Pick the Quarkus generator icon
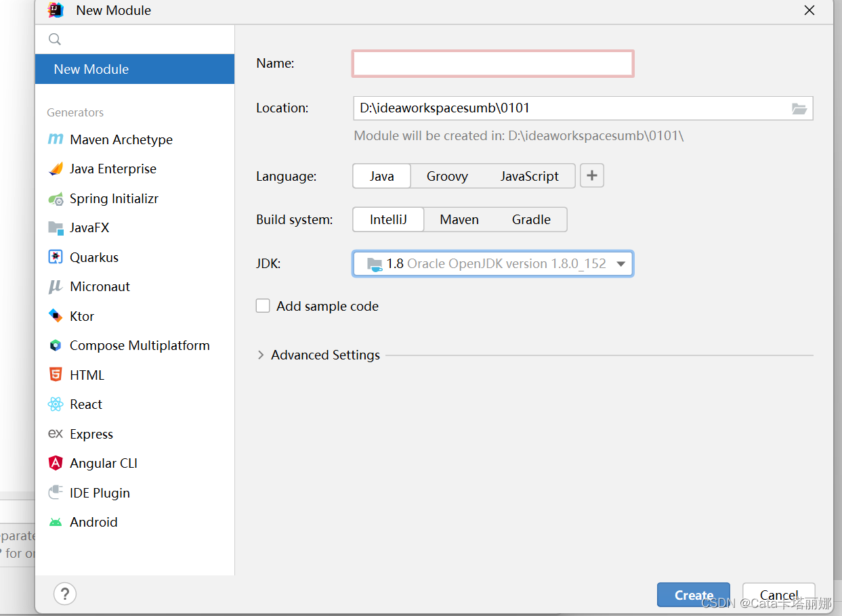This screenshot has height=616, width=842. (x=56, y=257)
